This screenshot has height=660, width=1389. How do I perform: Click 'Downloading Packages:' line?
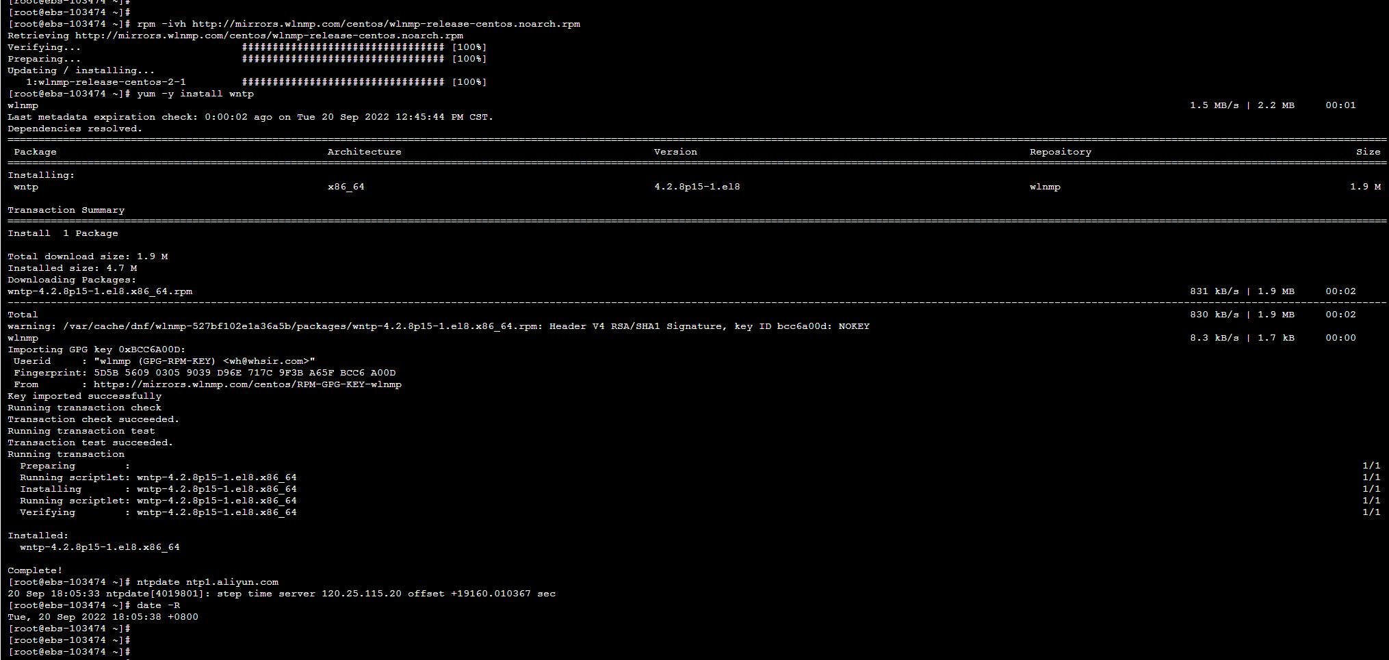pos(72,280)
